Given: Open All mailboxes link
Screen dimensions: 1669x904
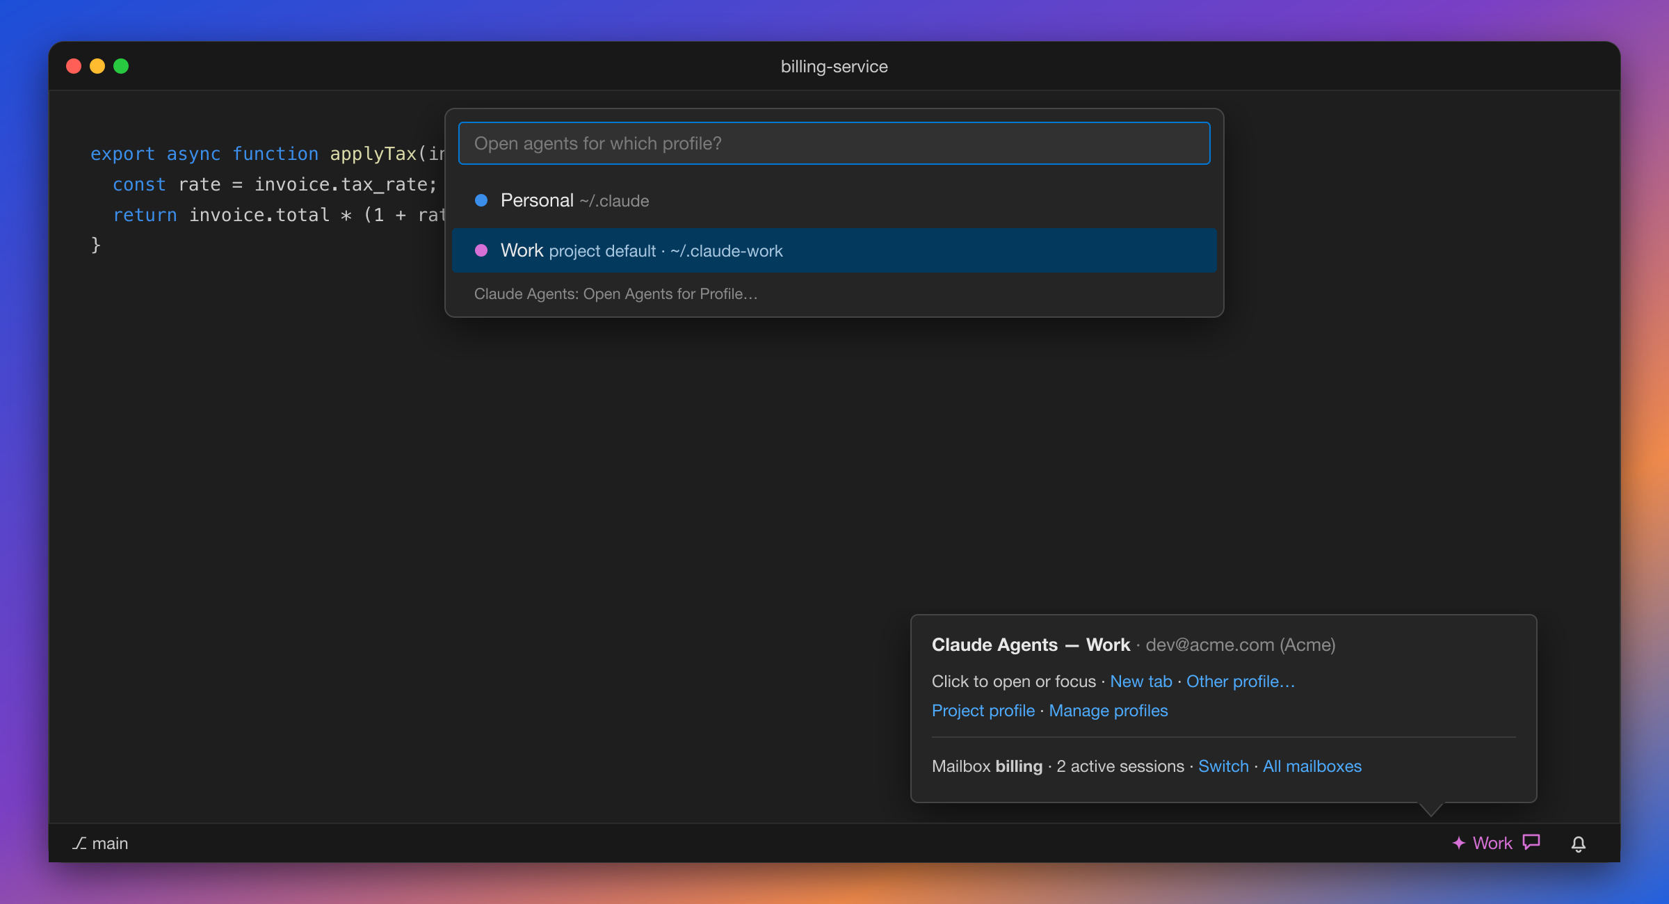Looking at the screenshot, I should (1312, 766).
